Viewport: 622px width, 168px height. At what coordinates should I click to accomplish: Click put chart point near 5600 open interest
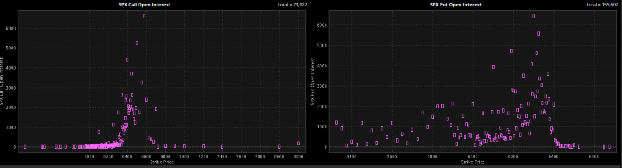pyautogui.click(x=539, y=33)
